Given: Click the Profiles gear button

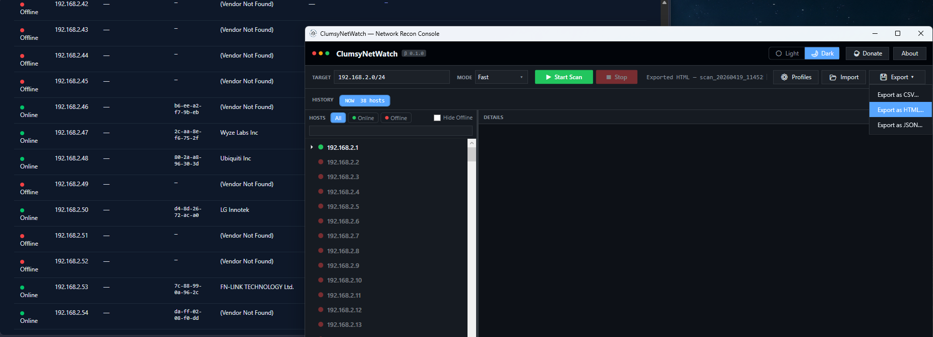Looking at the screenshot, I should pyautogui.click(x=796, y=77).
